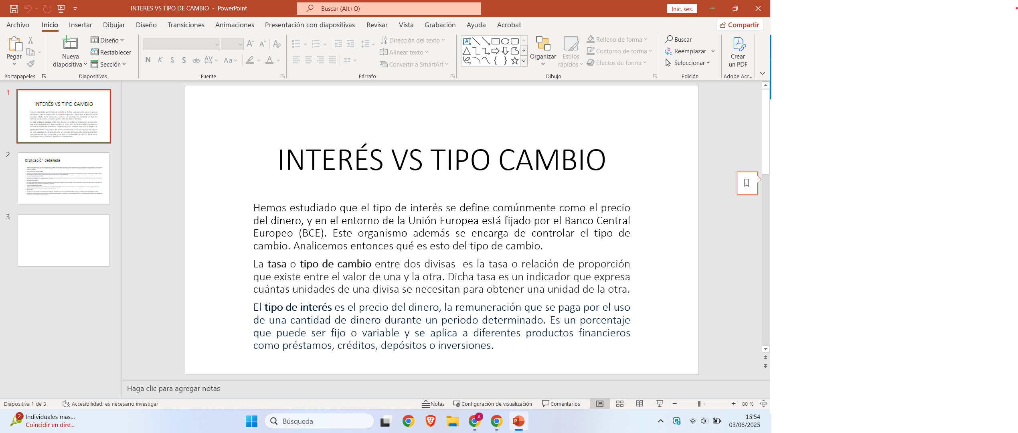Decrease list indent level
The image size is (1018, 433).
pos(338,44)
